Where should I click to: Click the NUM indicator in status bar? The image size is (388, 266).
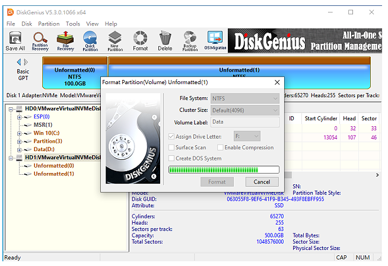(x=362, y=257)
